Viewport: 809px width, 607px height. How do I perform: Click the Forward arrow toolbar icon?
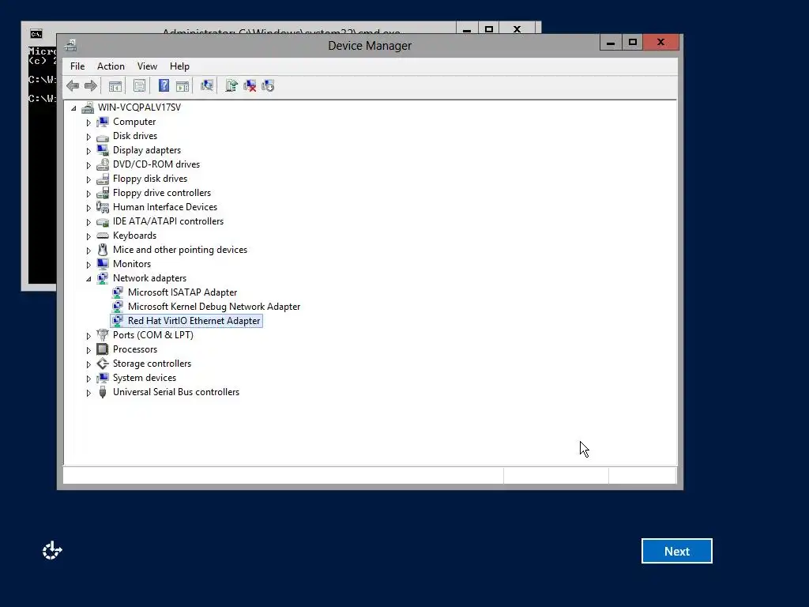click(91, 85)
